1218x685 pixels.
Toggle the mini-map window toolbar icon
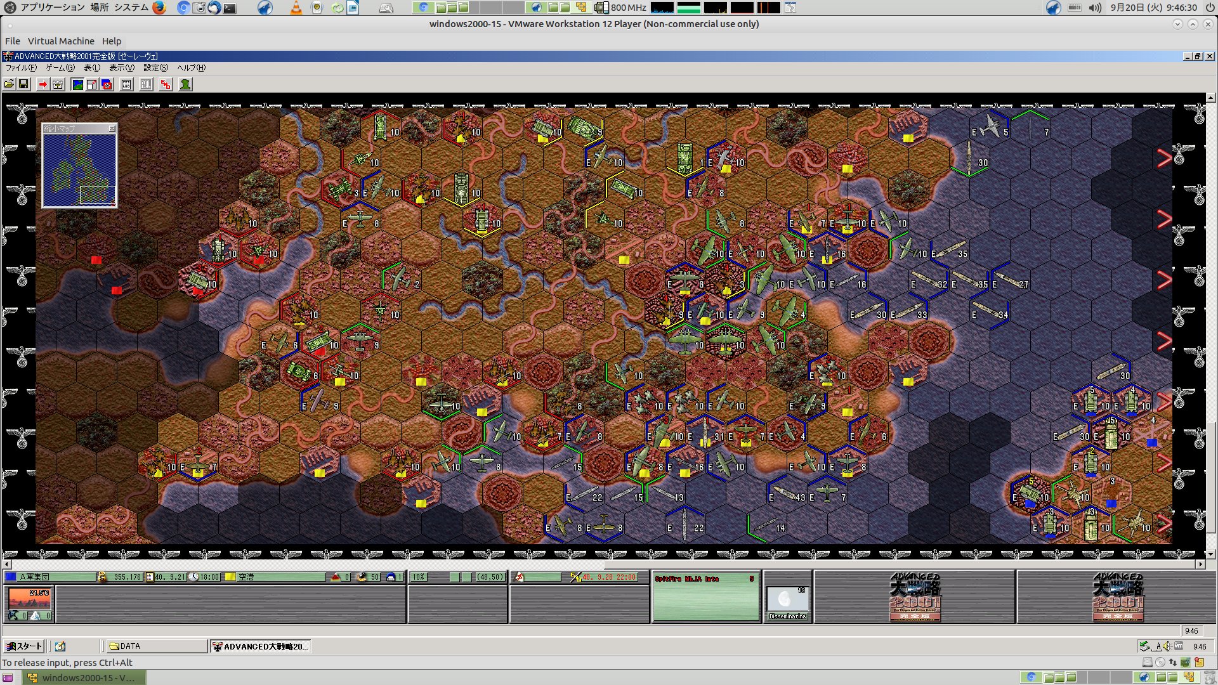(x=92, y=84)
